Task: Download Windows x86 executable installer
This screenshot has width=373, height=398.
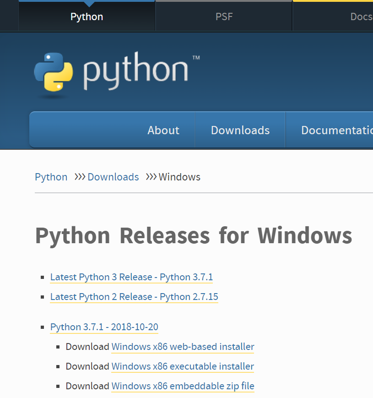Action: [183, 366]
